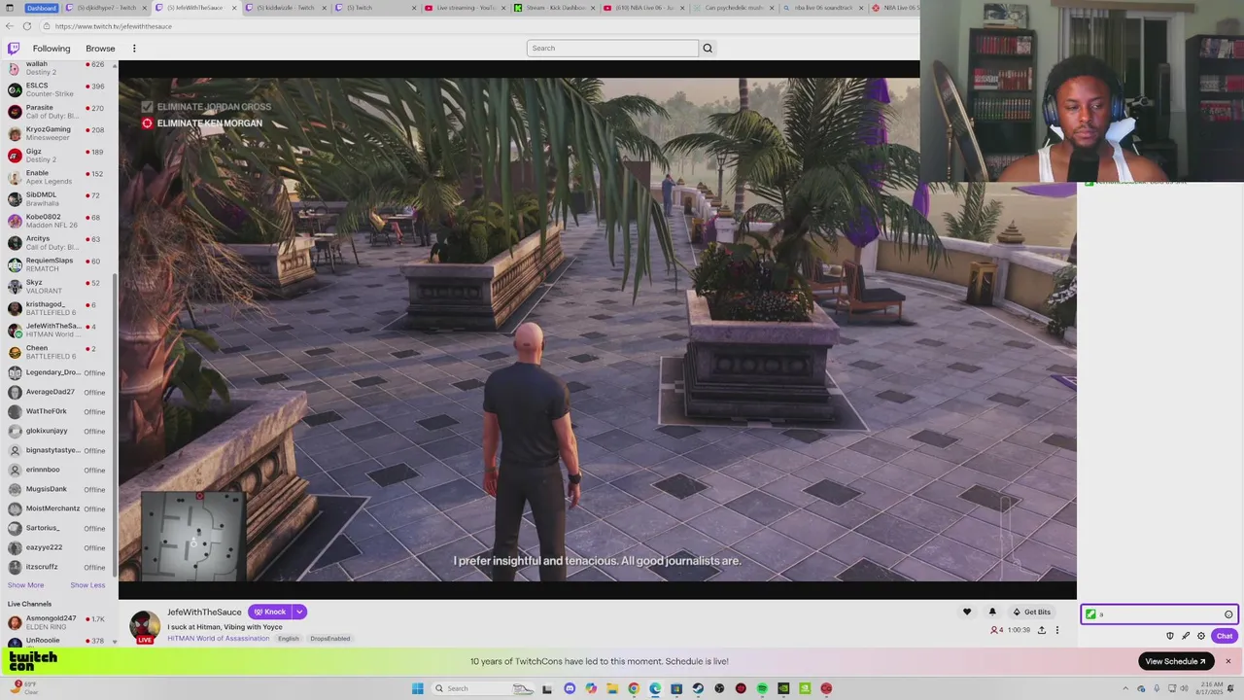Viewport: 1244px width, 700px height.
Task: Switch to the djkidhype7 Twitch tab
Action: click(105, 8)
